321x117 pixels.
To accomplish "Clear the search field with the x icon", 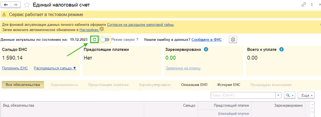I will pyautogui.click(x=278, y=95).
